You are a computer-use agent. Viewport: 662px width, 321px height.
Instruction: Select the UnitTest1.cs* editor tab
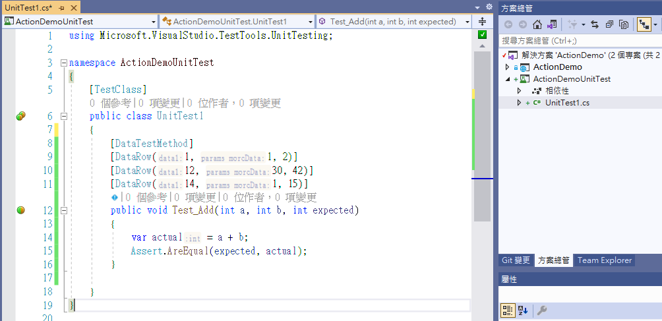pos(28,7)
